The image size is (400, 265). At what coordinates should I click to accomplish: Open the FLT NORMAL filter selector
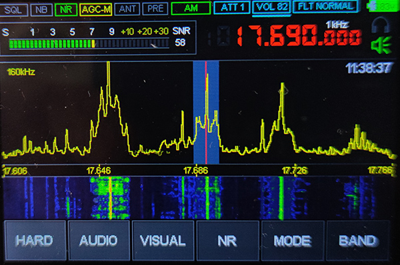[326, 7]
